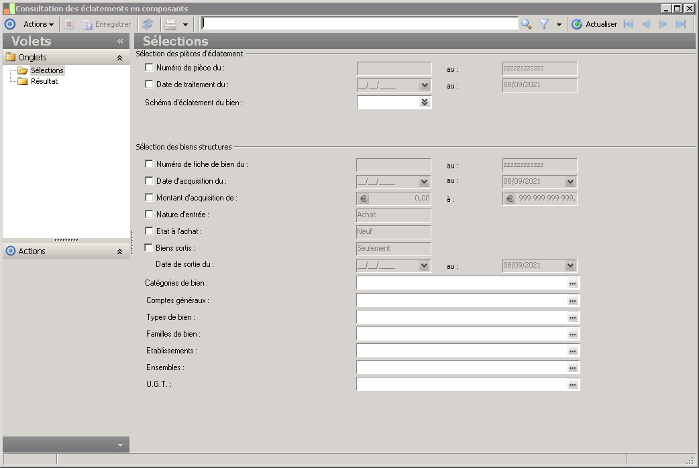Open Types de bien ellipsis picker
This screenshot has height=468, width=699.
573,317
